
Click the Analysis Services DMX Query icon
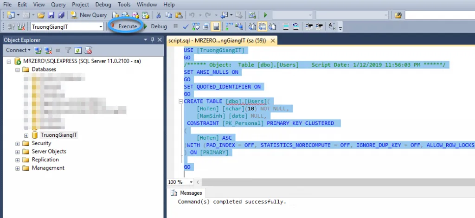135,15
